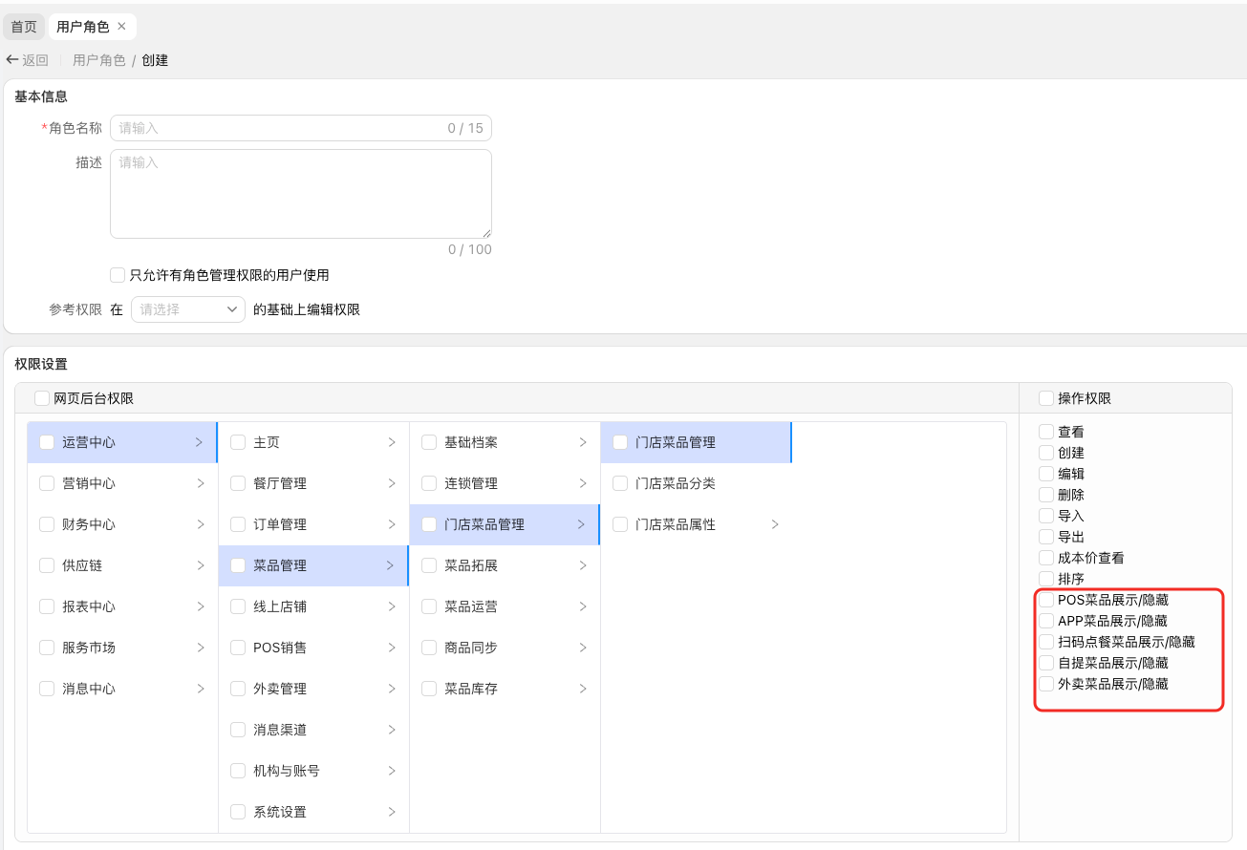Check the 外卖菜品展示/隐藏 permission
The width and height of the screenshot is (1247, 850).
[1046, 684]
